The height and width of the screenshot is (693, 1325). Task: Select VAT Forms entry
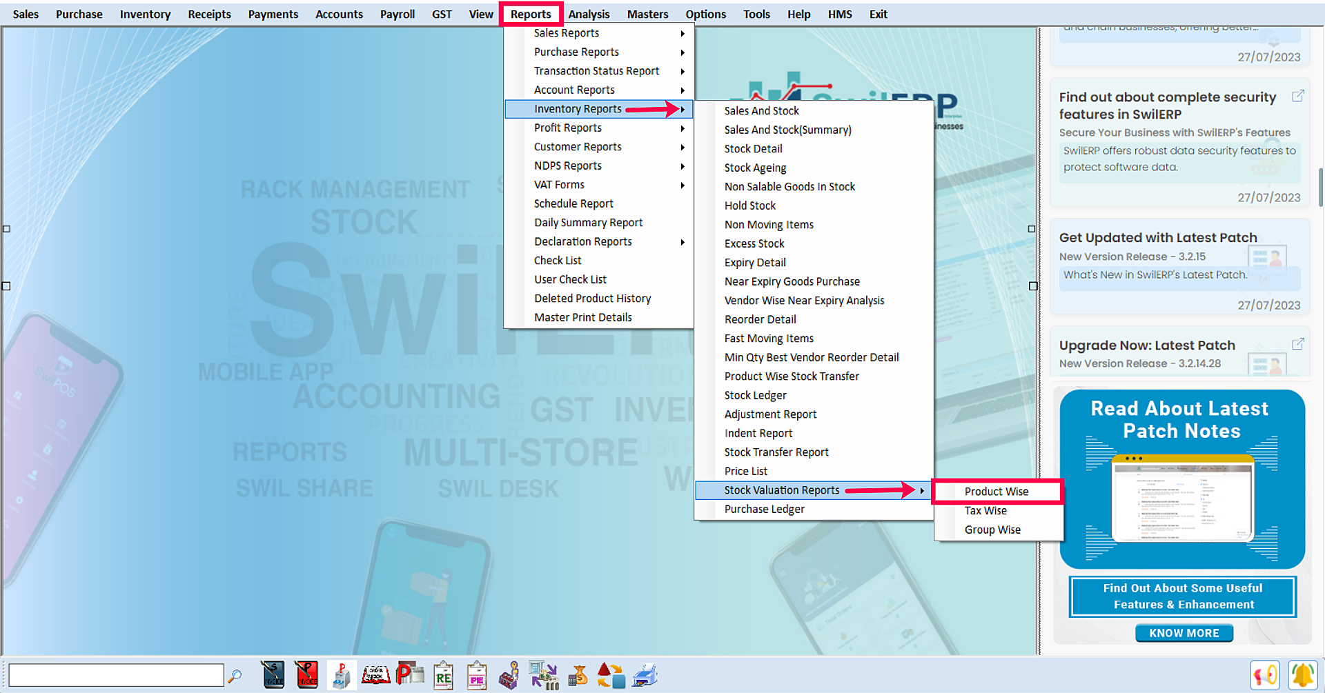click(598, 185)
